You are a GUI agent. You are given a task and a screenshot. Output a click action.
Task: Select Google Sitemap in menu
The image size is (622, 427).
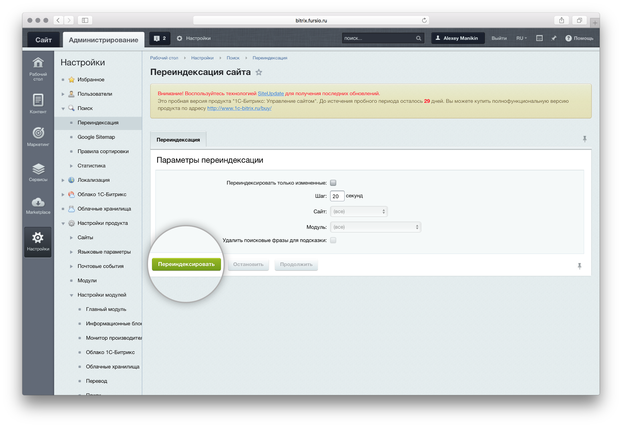[96, 137]
